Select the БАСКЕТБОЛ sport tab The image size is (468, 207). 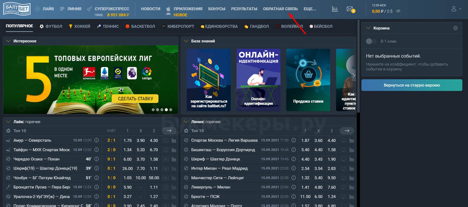tap(140, 26)
